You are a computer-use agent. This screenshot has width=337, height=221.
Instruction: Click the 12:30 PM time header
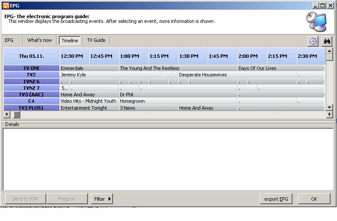(74, 56)
